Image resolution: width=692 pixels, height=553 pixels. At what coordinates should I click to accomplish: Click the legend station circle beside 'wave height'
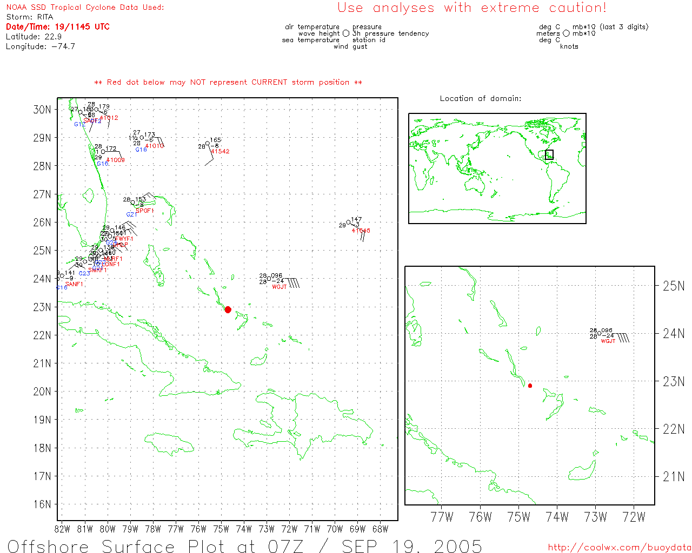click(346, 33)
